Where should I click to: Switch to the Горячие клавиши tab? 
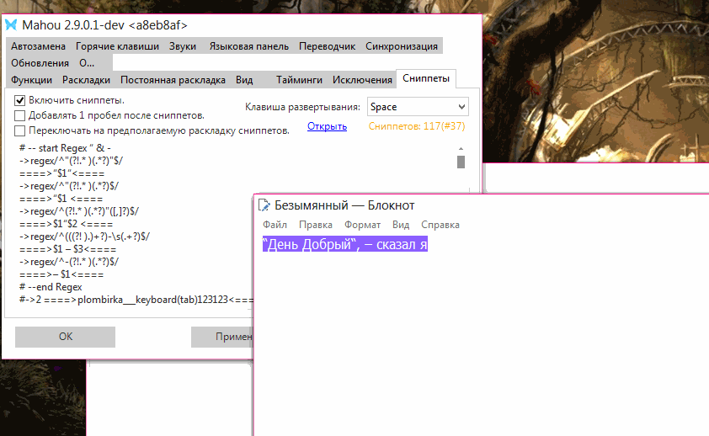pyautogui.click(x=117, y=46)
